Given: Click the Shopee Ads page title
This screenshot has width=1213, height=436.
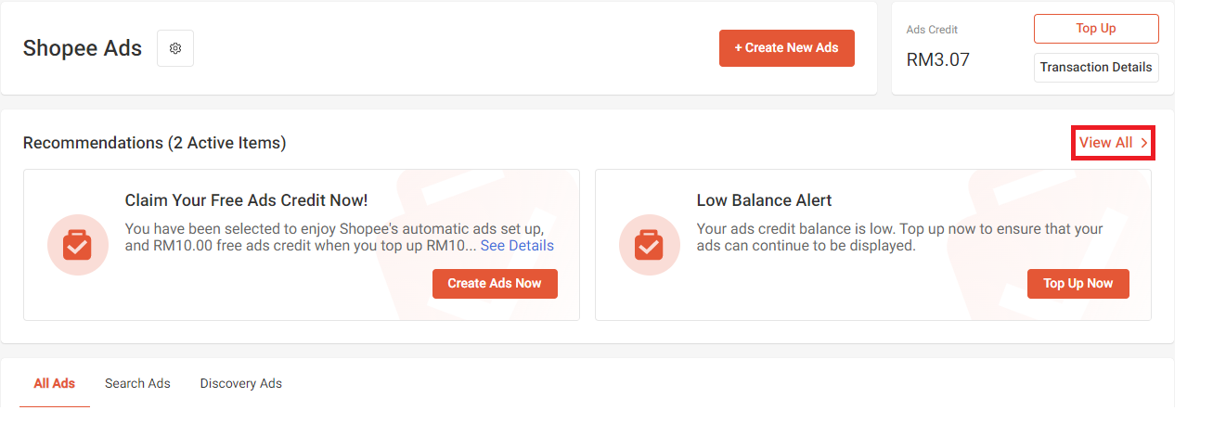Looking at the screenshot, I should [83, 48].
